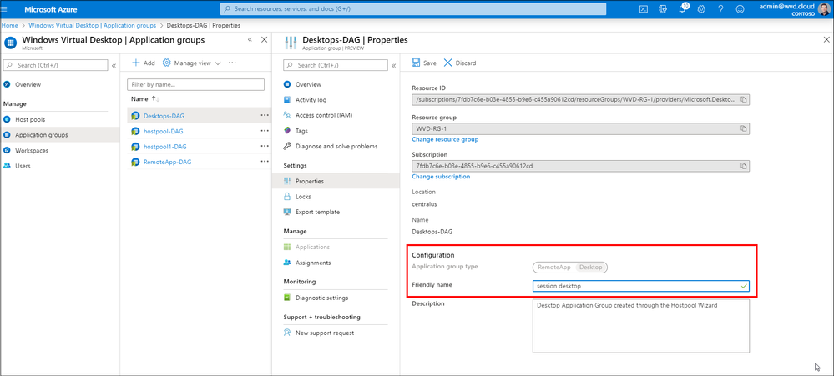
Task: Collapse the Application groups blade with the double-chevron icon
Action: coord(250,40)
